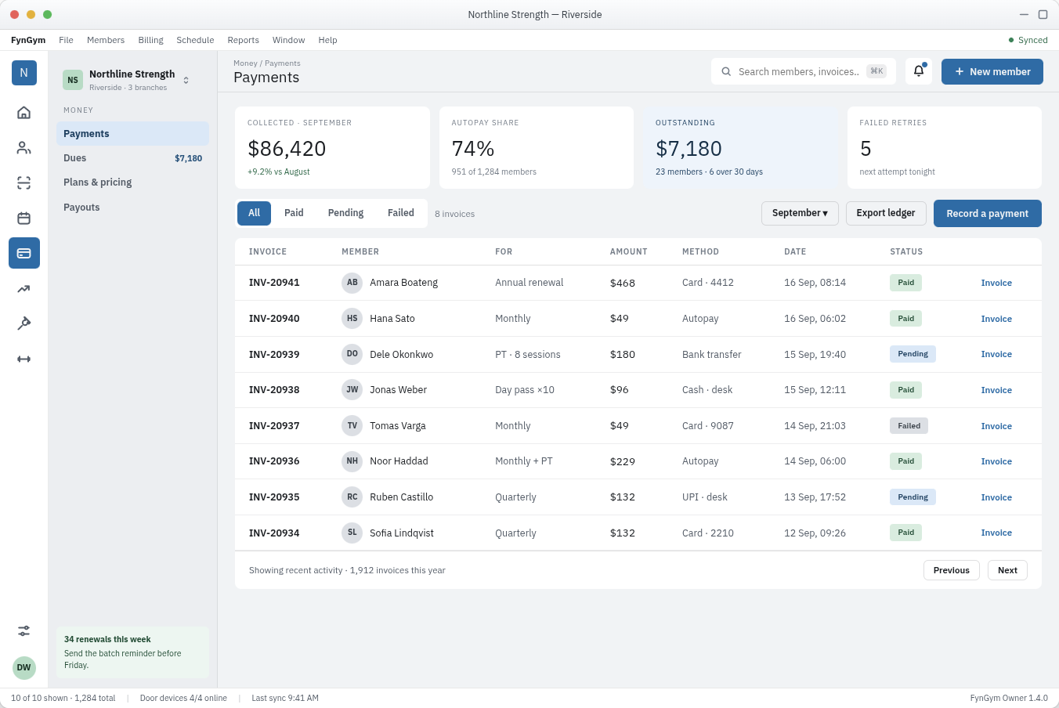Open the trending reports icon
The height and width of the screenshot is (708, 1059).
(x=24, y=288)
